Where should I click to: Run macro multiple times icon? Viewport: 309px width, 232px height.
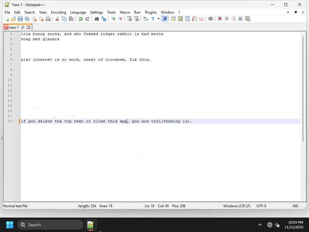[x=241, y=19]
